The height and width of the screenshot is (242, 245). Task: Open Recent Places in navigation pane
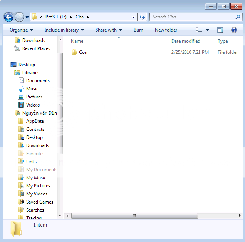36,48
